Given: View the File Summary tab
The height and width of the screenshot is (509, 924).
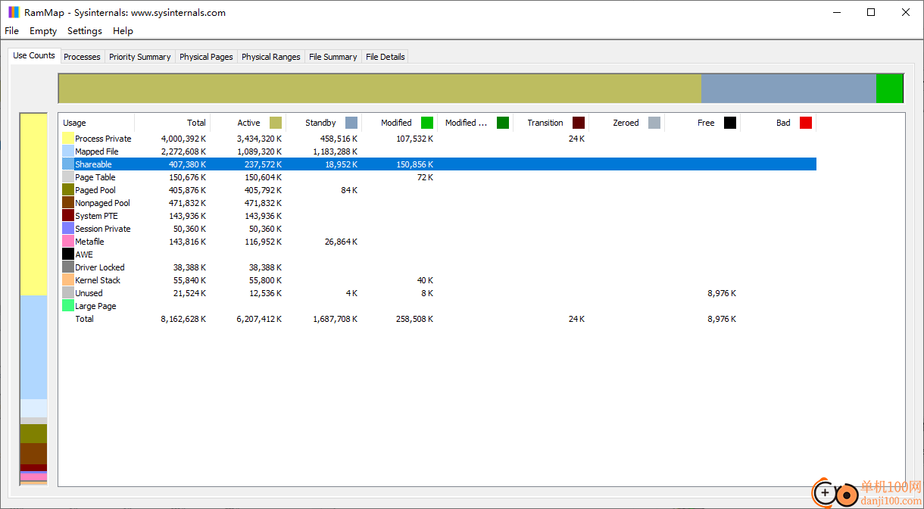Looking at the screenshot, I should click(x=333, y=57).
